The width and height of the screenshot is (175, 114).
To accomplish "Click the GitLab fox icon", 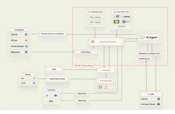I will point(26,40).
